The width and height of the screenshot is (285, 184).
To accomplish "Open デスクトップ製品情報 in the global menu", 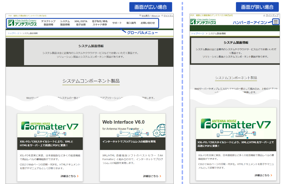I will click(x=48, y=23).
